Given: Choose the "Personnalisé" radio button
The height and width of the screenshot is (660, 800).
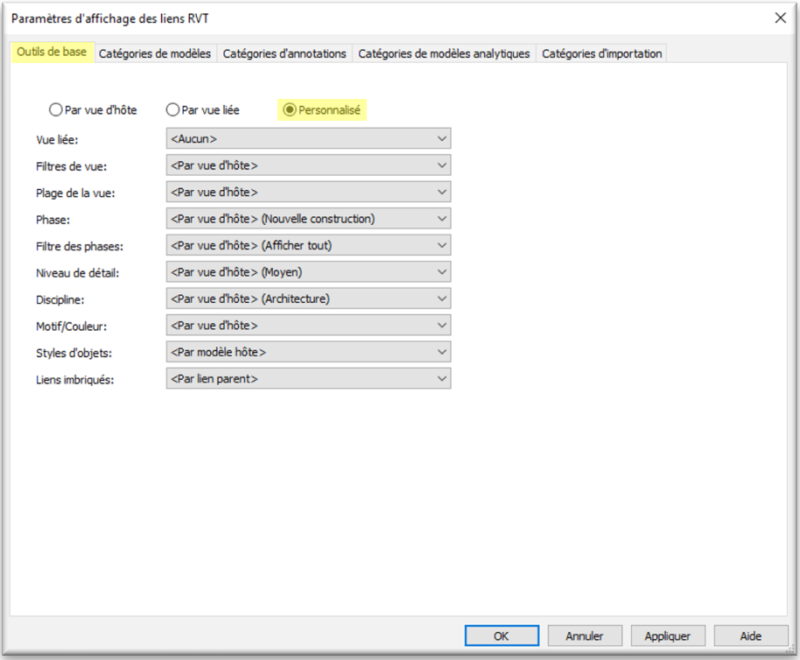Looking at the screenshot, I should (x=290, y=110).
